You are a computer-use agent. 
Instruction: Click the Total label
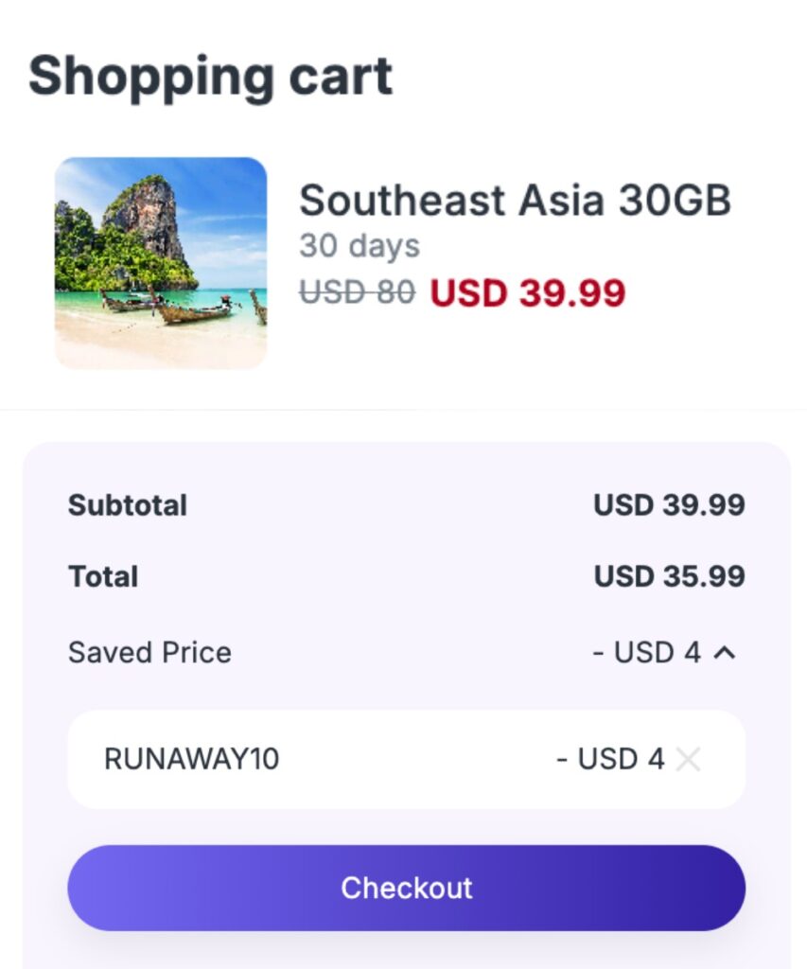pos(103,576)
